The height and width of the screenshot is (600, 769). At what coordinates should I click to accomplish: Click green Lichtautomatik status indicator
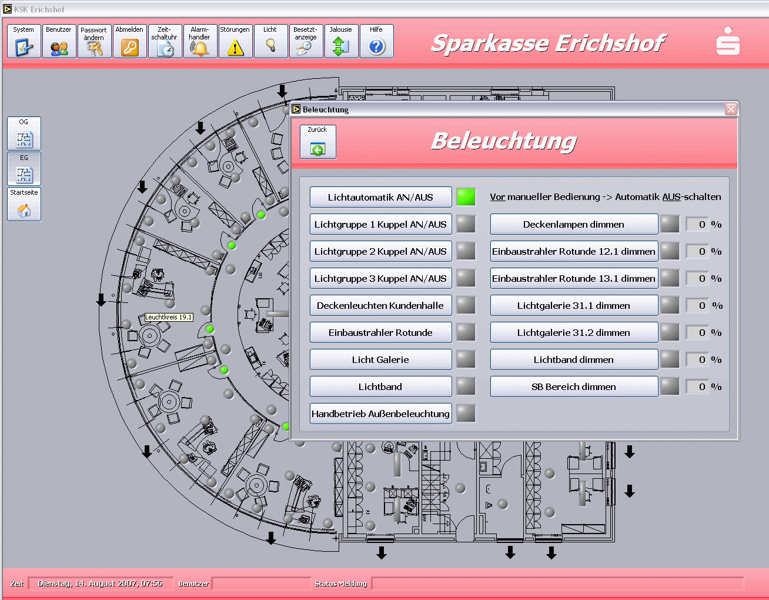pyautogui.click(x=466, y=197)
